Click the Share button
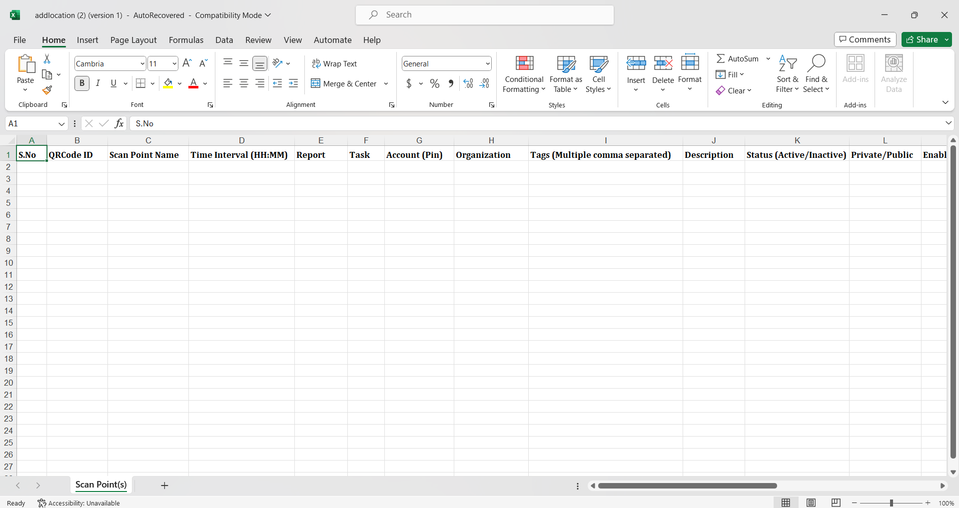This screenshot has width=959, height=508. coord(922,39)
